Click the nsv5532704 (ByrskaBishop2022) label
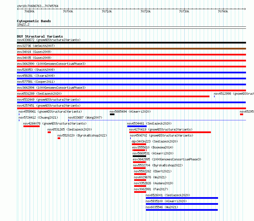The width and height of the screenshot is (254, 221). click(x=158, y=165)
